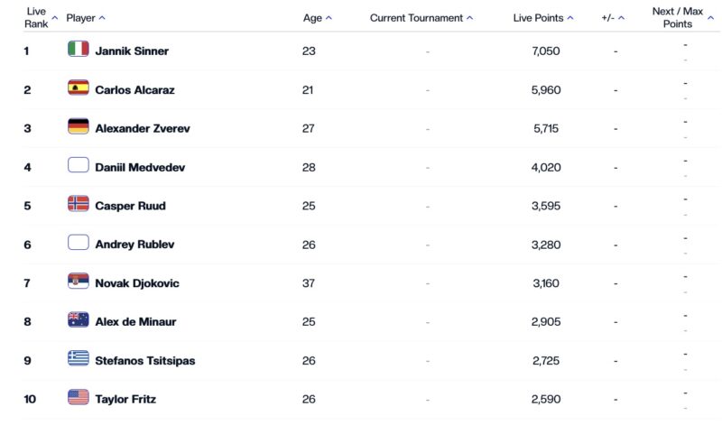
Task: Sort by Live Rank column
Action: pyautogui.click(x=40, y=17)
